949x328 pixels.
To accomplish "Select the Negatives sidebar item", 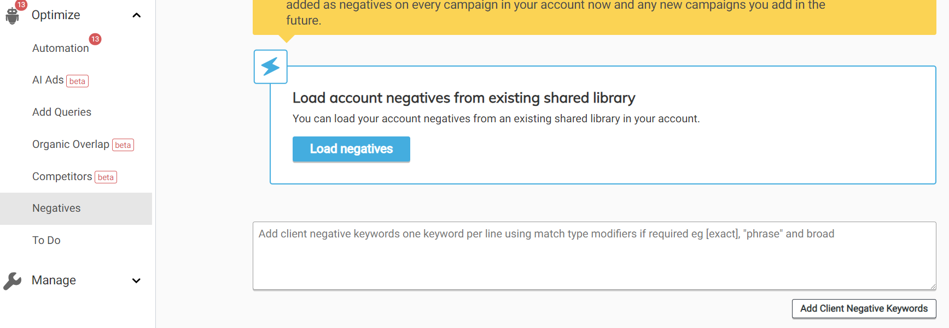I will coord(56,208).
